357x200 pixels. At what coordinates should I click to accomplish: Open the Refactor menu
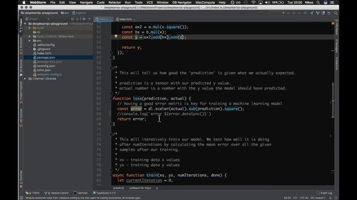point(114,2)
